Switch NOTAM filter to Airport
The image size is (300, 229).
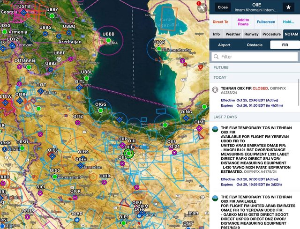coord(224,45)
